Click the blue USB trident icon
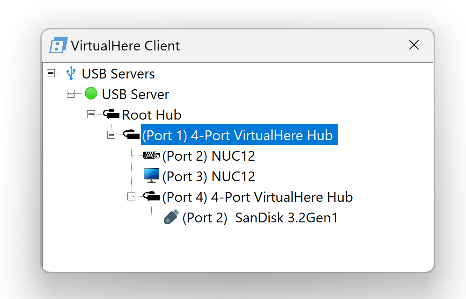Screen dimensions: 466x299 [71, 73]
